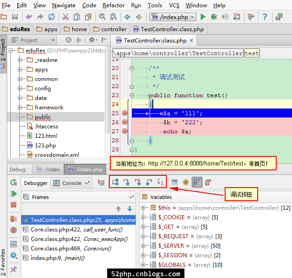Click the Undo arrow icon
The height and width of the screenshot is (278, 292).
[x=29, y=17]
